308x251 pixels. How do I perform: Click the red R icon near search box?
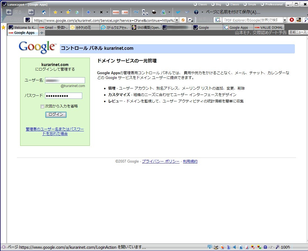[292, 20]
